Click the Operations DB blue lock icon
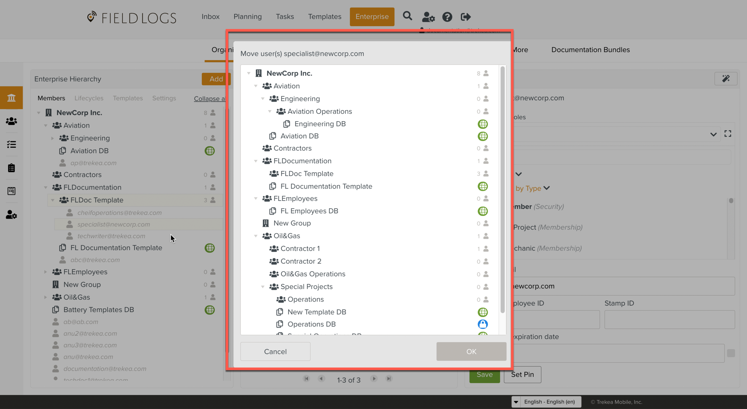 (x=483, y=324)
